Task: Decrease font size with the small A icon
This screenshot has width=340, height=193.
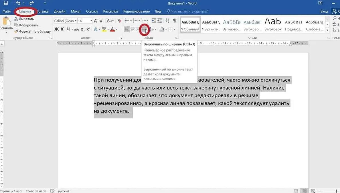Action: [x=101, y=21]
